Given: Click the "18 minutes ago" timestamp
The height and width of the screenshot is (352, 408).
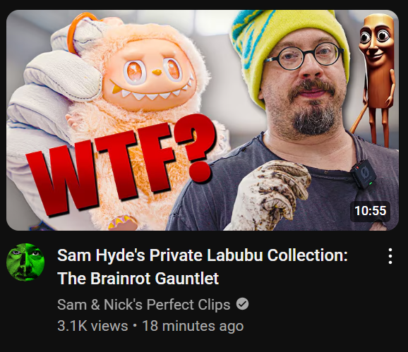Looking at the screenshot, I should (x=193, y=326).
